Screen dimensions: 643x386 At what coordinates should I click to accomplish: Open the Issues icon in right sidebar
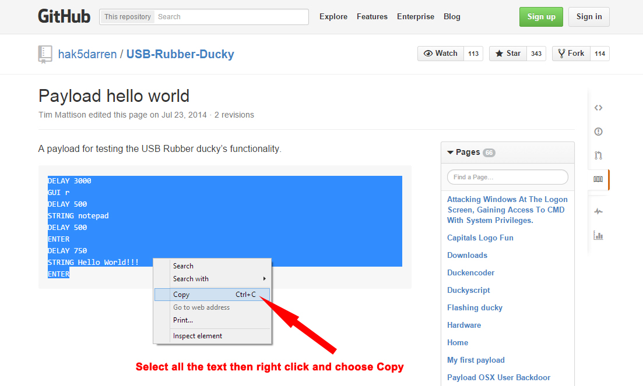(x=598, y=132)
